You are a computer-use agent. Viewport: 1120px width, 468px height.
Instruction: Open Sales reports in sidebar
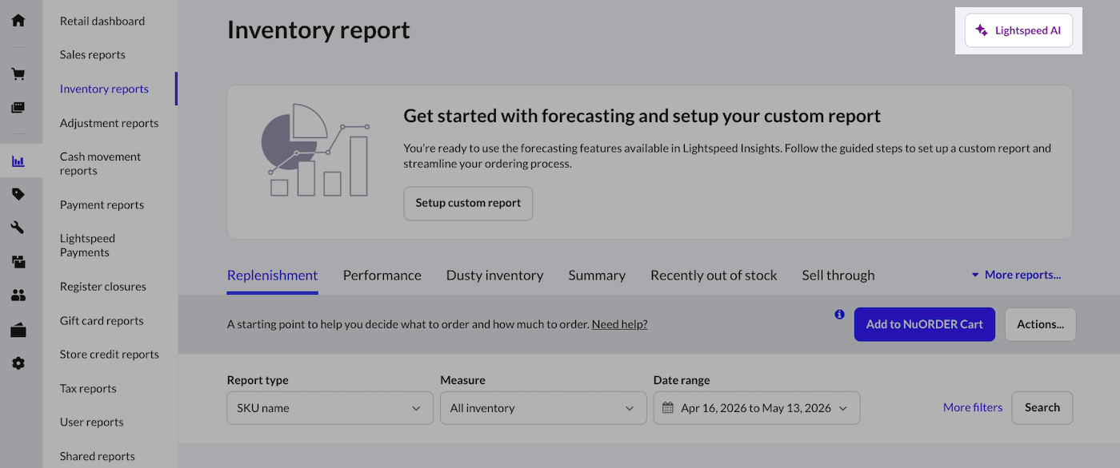(93, 54)
